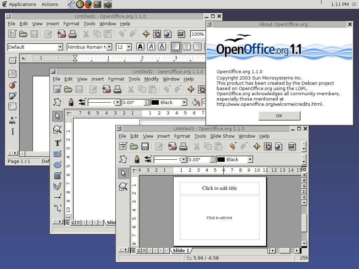Click the Navigator star icon in Impress toolbar
Viewport: 359px width, 269px height.
256,146
